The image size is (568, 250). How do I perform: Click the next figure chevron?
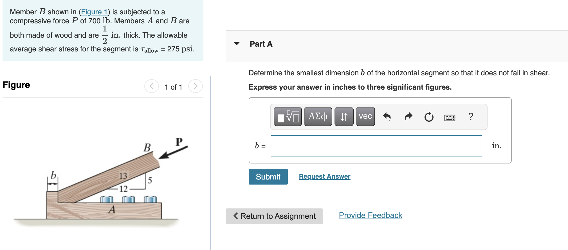196,87
